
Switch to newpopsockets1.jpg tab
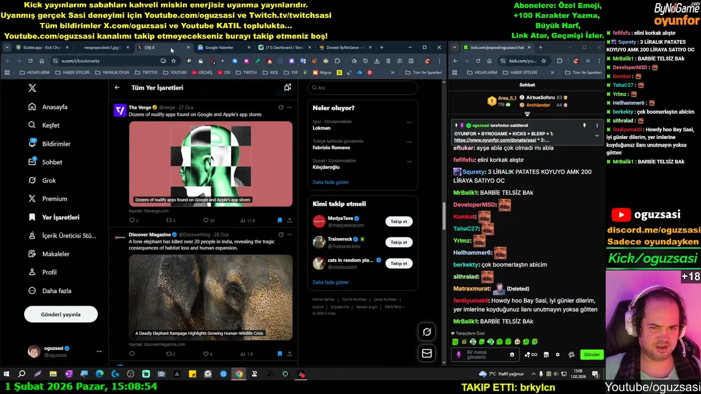102,48
